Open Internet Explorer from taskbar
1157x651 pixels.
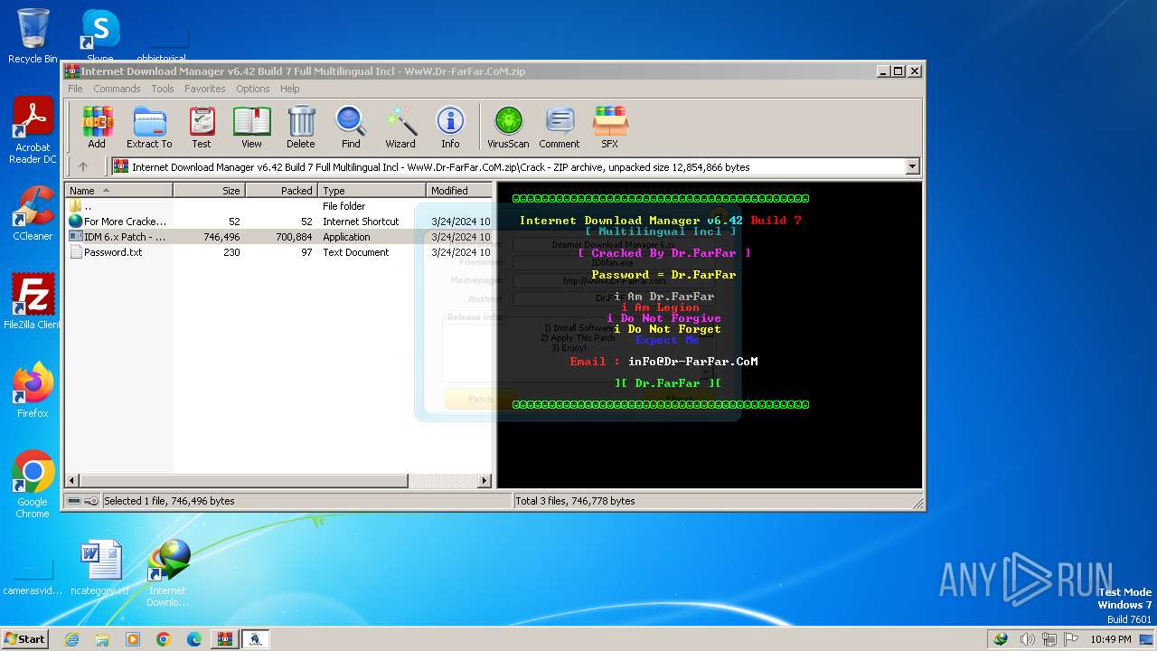click(71, 639)
